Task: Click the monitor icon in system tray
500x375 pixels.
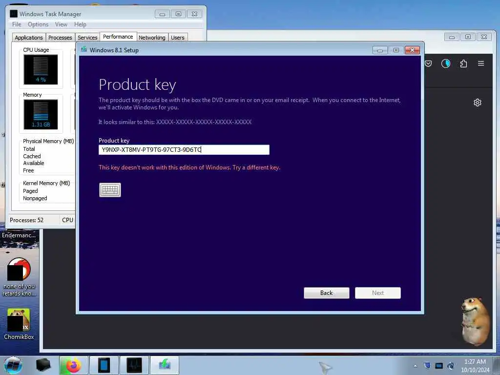Action: 439,366
